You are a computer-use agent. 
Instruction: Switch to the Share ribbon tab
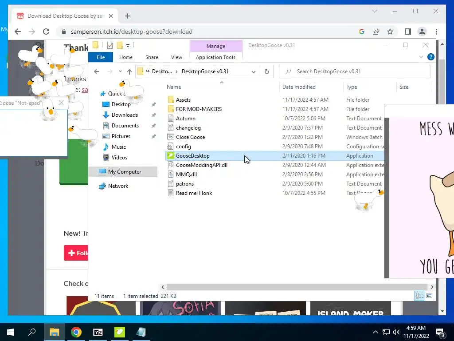(152, 57)
